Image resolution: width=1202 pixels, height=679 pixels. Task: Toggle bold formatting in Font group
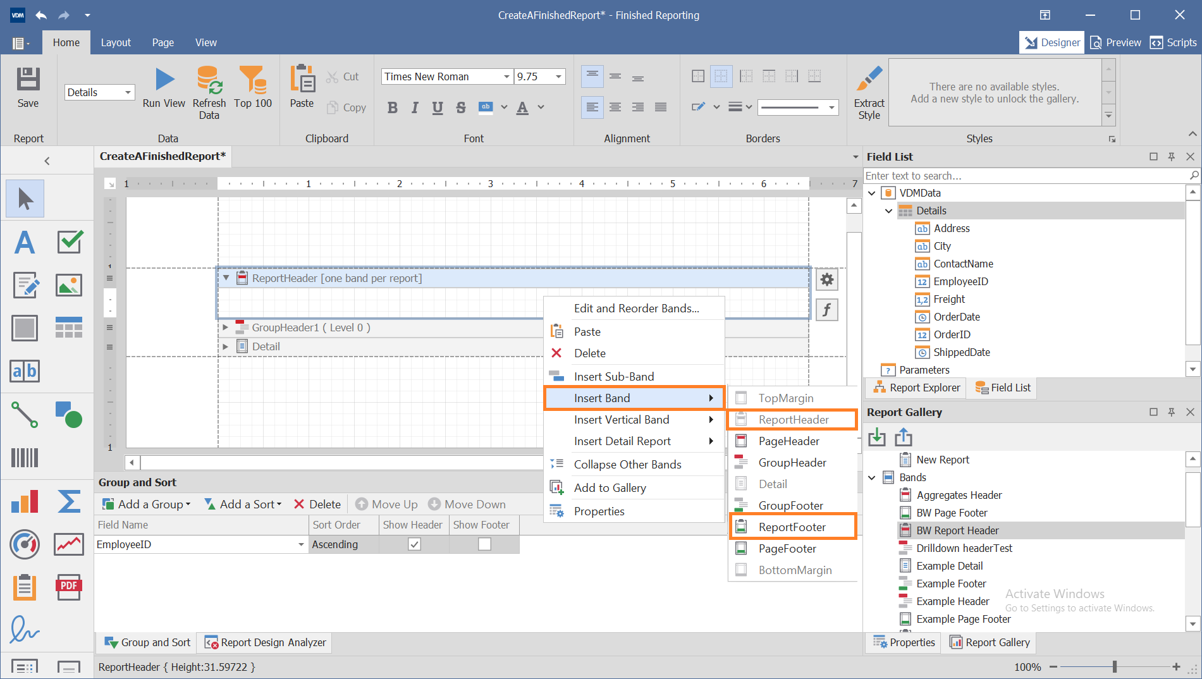tap(392, 107)
